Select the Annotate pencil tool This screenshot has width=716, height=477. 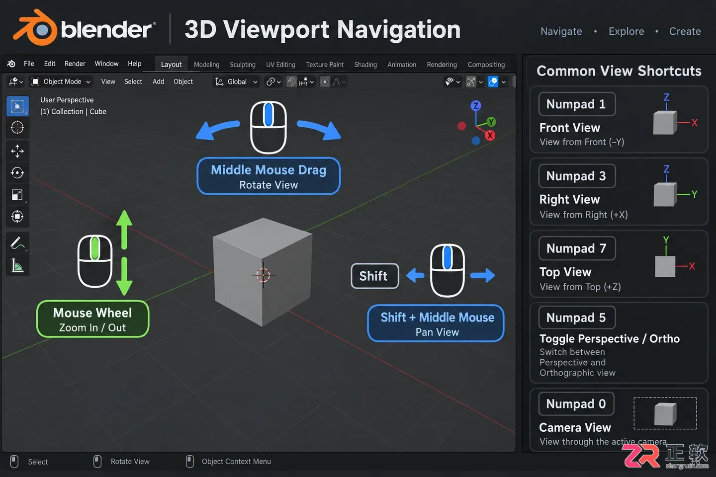point(17,243)
